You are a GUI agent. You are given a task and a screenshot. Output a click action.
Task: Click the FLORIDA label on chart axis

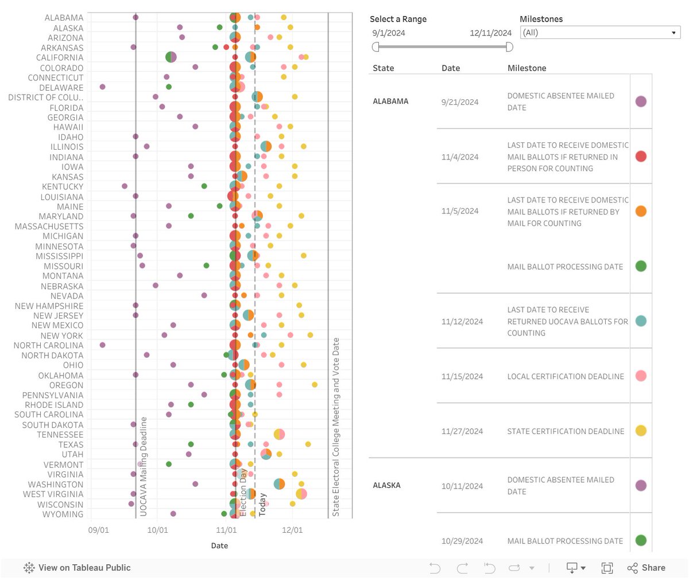66,107
